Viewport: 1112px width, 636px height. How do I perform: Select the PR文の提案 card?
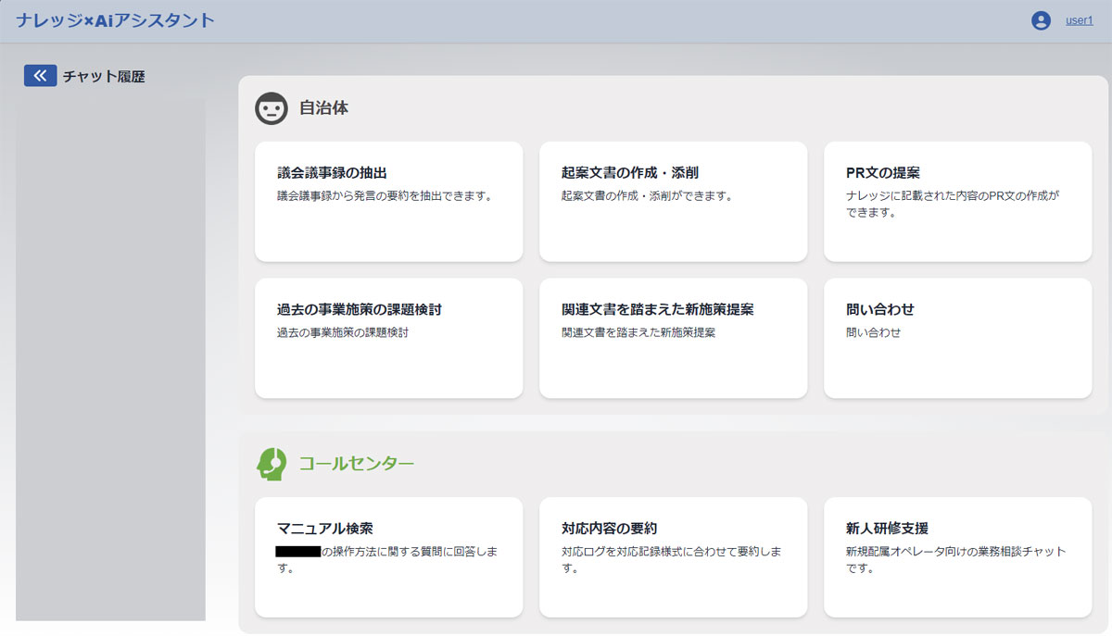click(x=956, y=201)
